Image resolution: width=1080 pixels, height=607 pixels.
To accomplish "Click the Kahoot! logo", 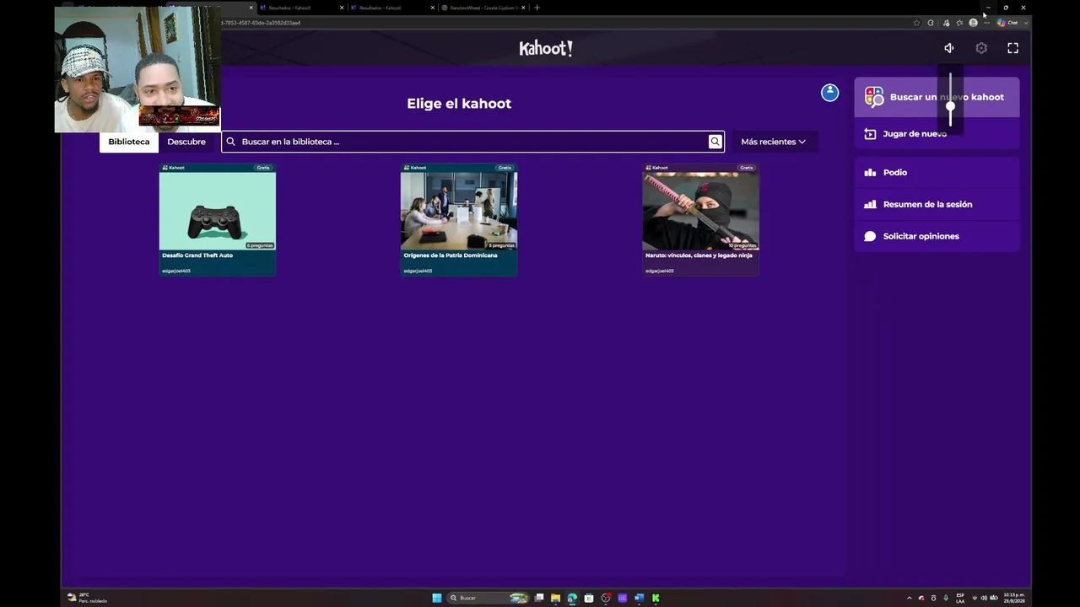I will (x=546, y=48).
